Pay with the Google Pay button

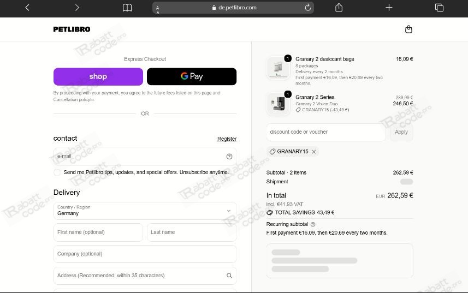[x=192, y=76]
